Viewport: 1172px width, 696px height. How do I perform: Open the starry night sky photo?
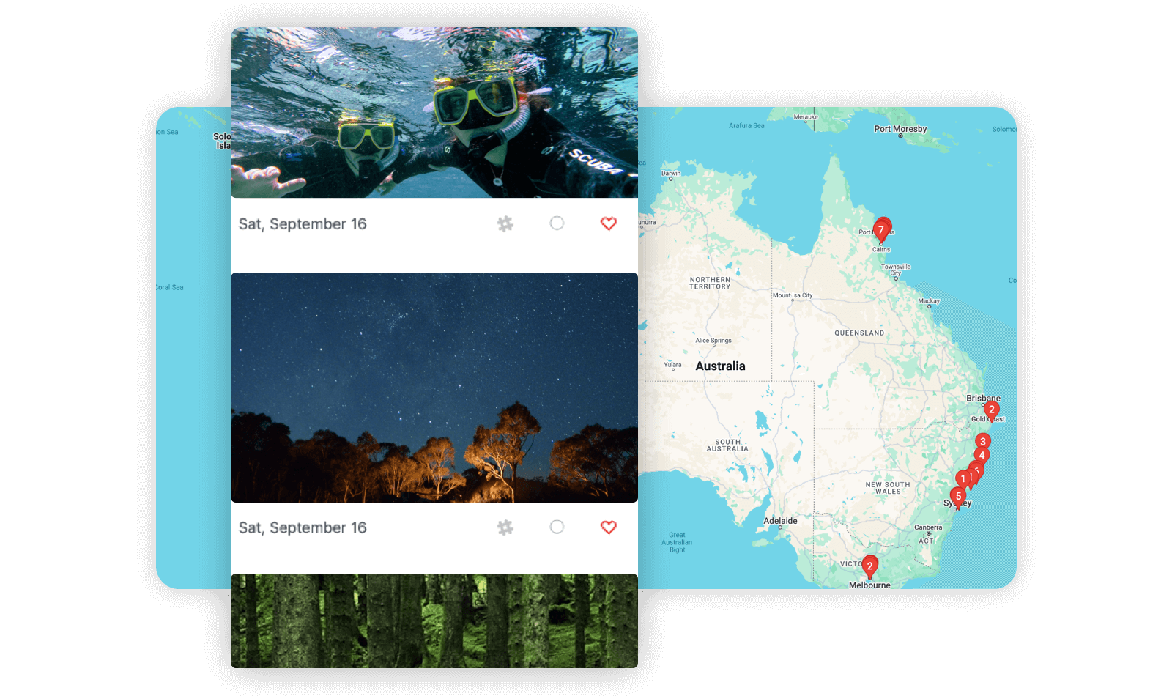pyautogui.click(x=434, y=388)
